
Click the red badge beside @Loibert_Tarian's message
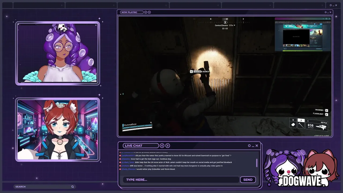tap(120, 162)
